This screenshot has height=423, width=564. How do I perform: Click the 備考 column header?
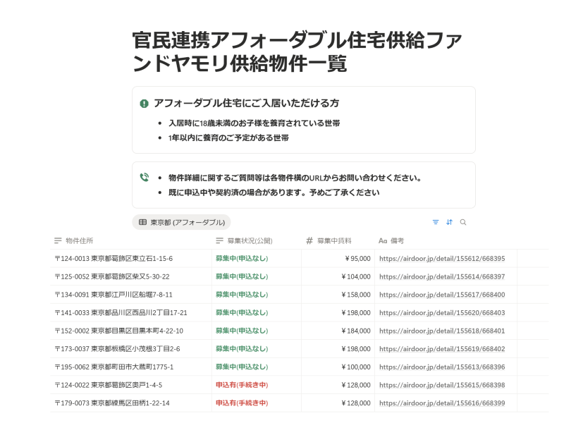tap(446, 240)
